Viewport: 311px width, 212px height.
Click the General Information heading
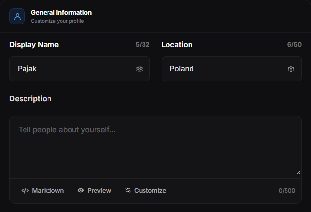tap(61, 13)
